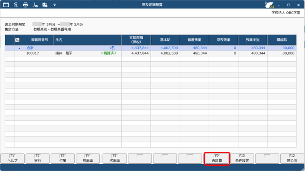The width and height of the screenshot is (305, 171).
Task: Open the window menu icon in title bar
Action: (6, 5)
